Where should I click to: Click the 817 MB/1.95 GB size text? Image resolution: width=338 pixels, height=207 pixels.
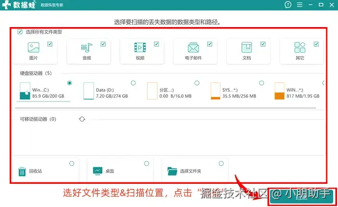303,96
